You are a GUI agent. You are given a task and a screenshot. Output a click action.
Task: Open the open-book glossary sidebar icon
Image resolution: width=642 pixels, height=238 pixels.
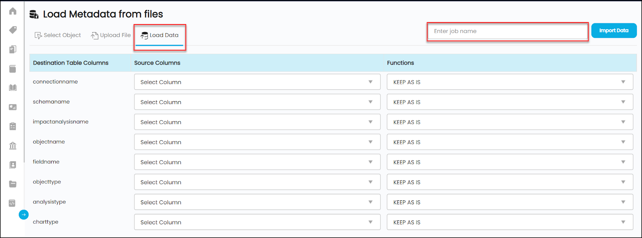coord(13,88)
